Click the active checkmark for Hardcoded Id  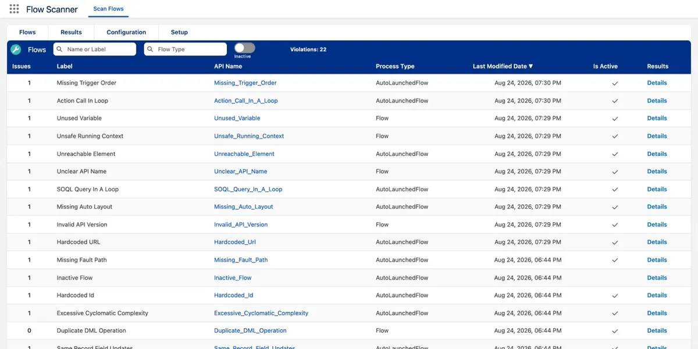click(x=615, y=296)
